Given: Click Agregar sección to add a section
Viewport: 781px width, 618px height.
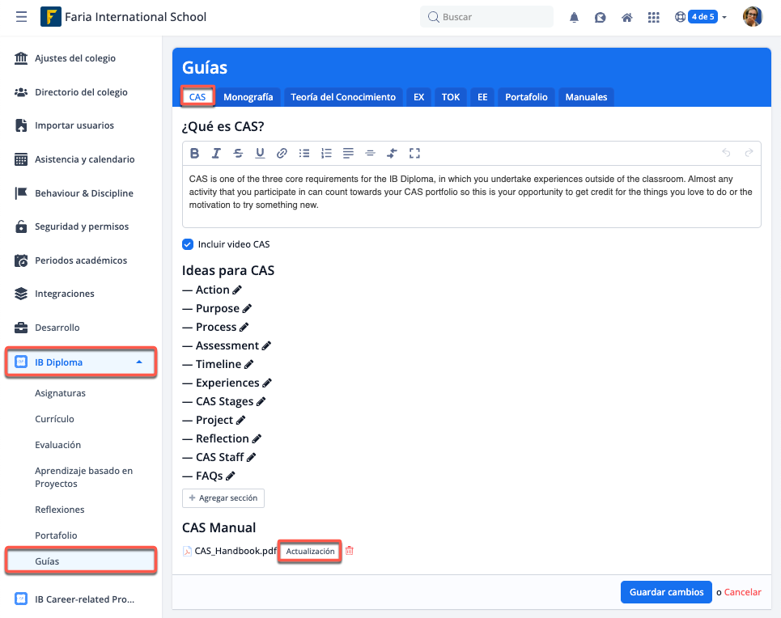Looking at the screenshot, I should (223, 498).
